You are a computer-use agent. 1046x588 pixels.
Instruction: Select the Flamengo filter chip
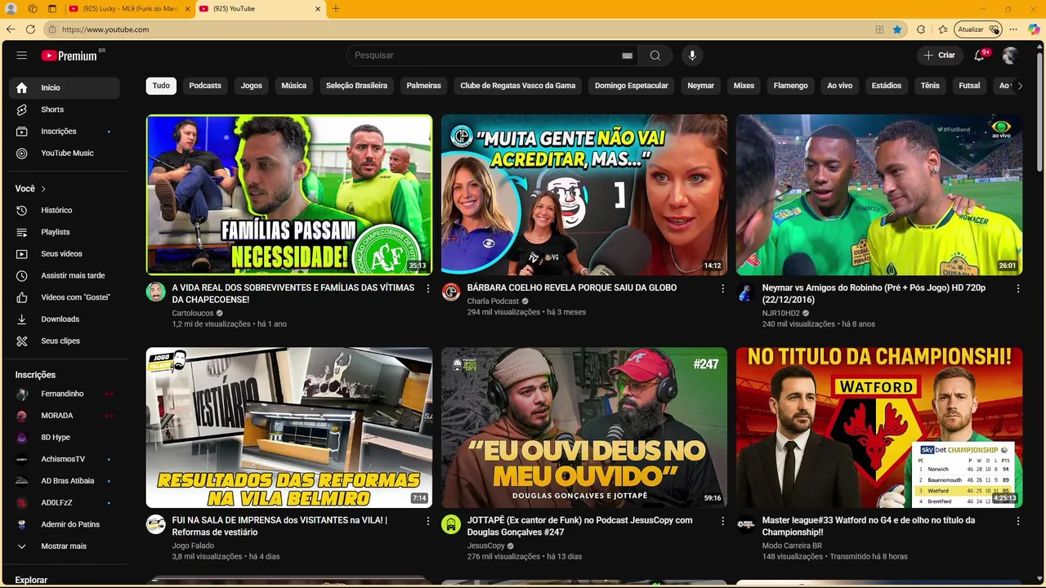[791, 86]
